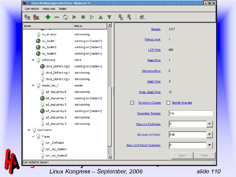Open the Resource Stickiness dropdown arrow
The height and width of the screenshot is (177, 236).
(210, 124)
